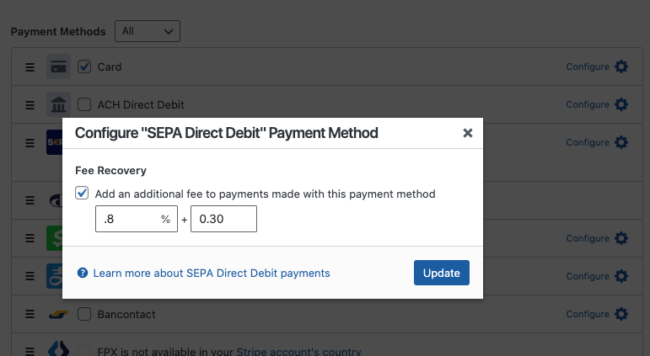Open Learn more about SEPA Direct Debit link
This screenshot has width=650, height=356.
pos(212,274)
